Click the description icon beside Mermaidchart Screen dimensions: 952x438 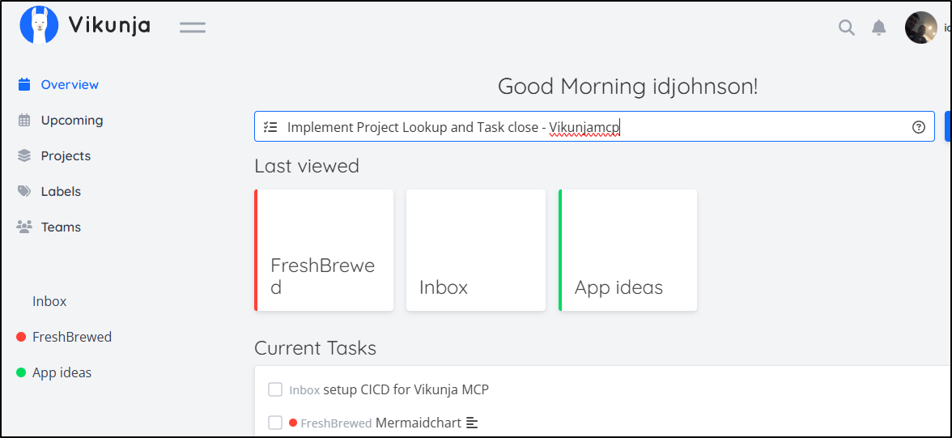click(x=473, y=423)
